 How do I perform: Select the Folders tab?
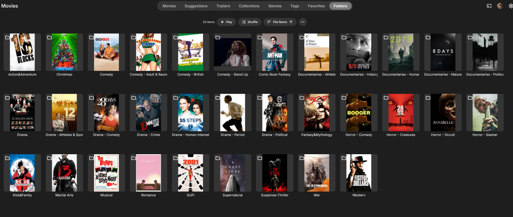click(341, 6)
